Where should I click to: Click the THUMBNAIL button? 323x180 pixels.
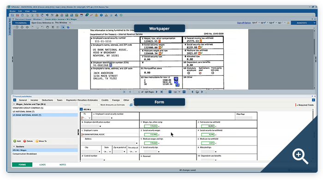coord(21,23)
